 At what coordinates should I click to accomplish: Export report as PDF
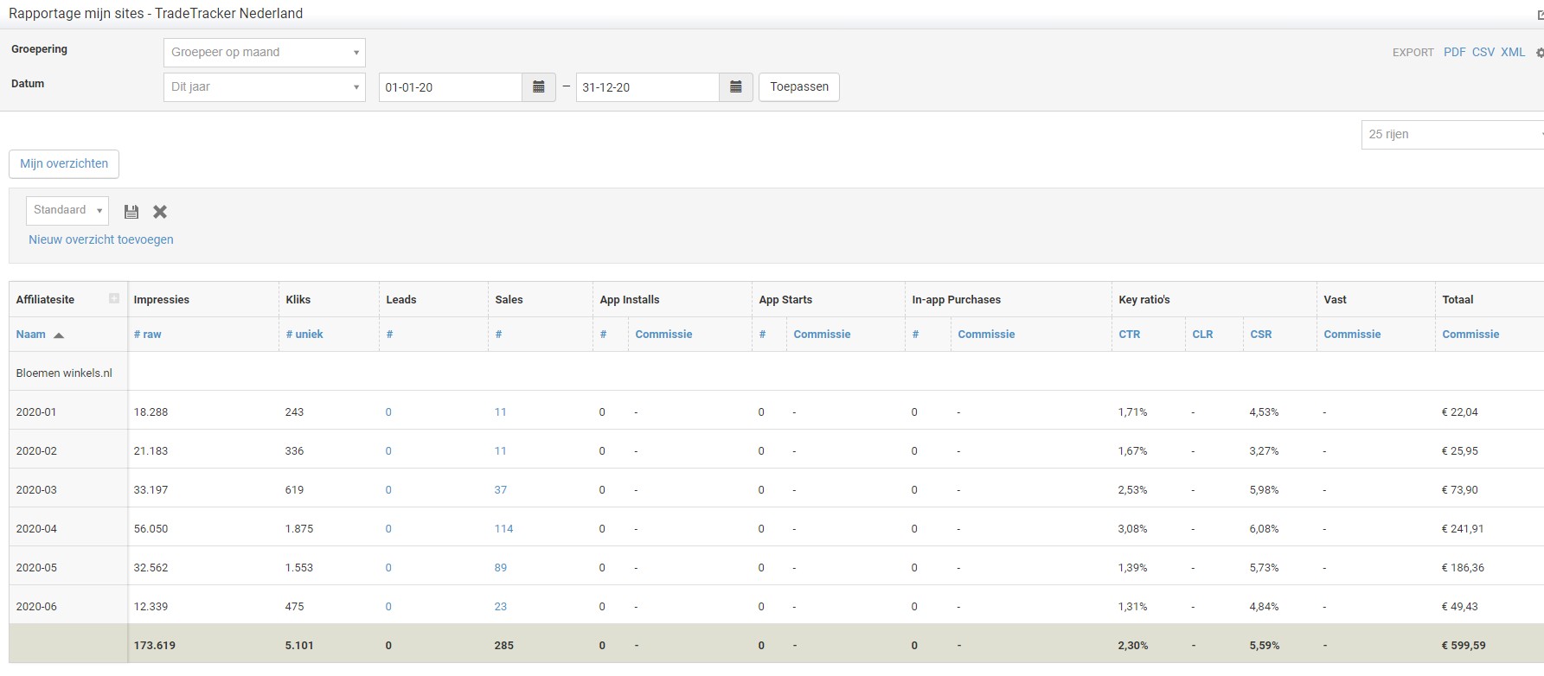click(x=1454, y=53)
